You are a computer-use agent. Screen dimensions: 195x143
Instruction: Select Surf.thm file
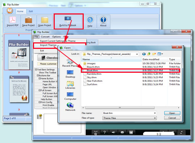pos(92,84)
